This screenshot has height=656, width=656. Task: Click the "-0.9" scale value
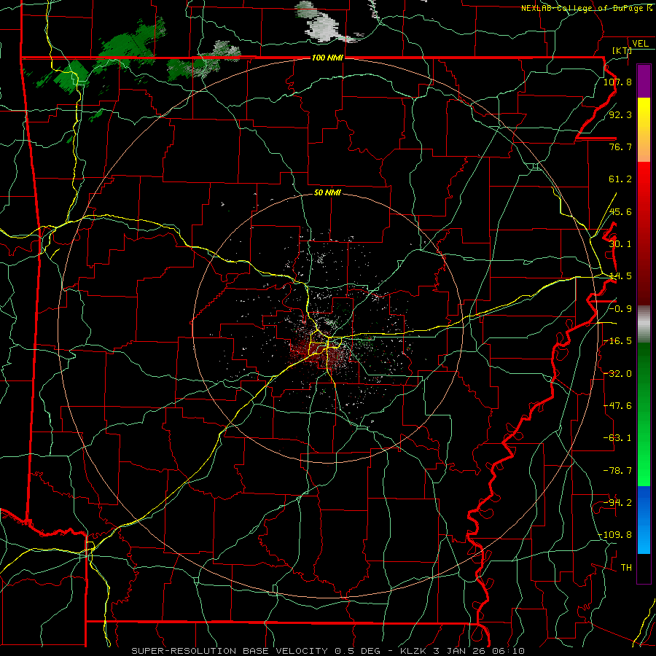click(620, 309)
